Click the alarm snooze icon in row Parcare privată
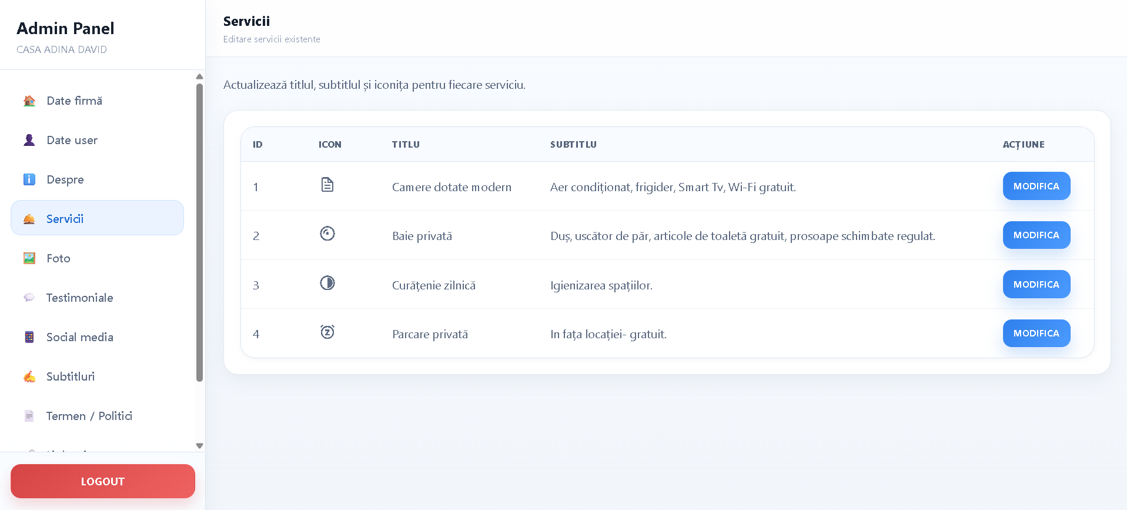This screenshot has width=1127, height=510. click(327, 332)
